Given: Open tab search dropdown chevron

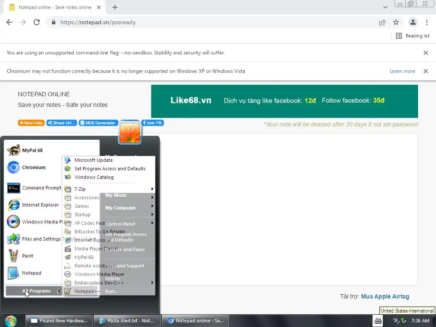Looking at the screenshot, I should (x=385, y=7).
